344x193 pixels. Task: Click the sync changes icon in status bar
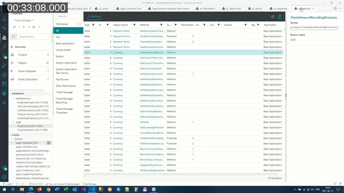[17, 184]
